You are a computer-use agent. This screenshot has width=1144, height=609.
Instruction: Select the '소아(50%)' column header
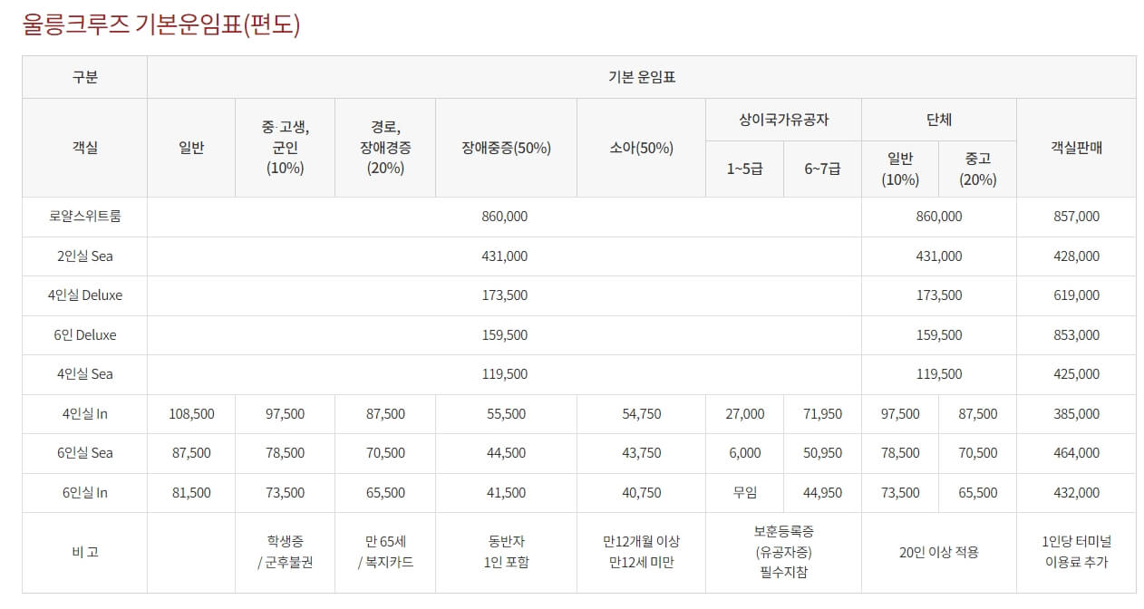642,148
